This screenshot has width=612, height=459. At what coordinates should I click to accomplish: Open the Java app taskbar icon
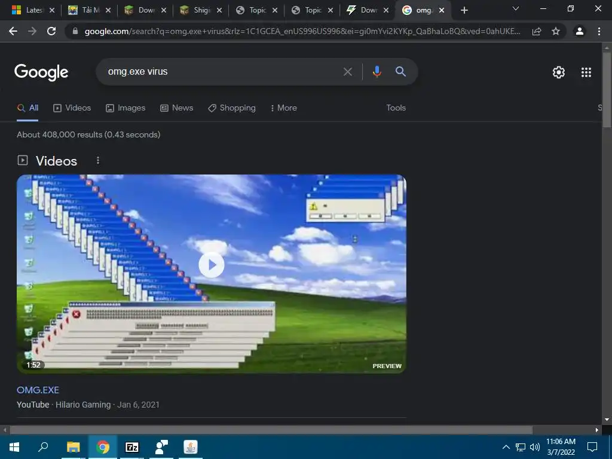[x=191, y=447]
